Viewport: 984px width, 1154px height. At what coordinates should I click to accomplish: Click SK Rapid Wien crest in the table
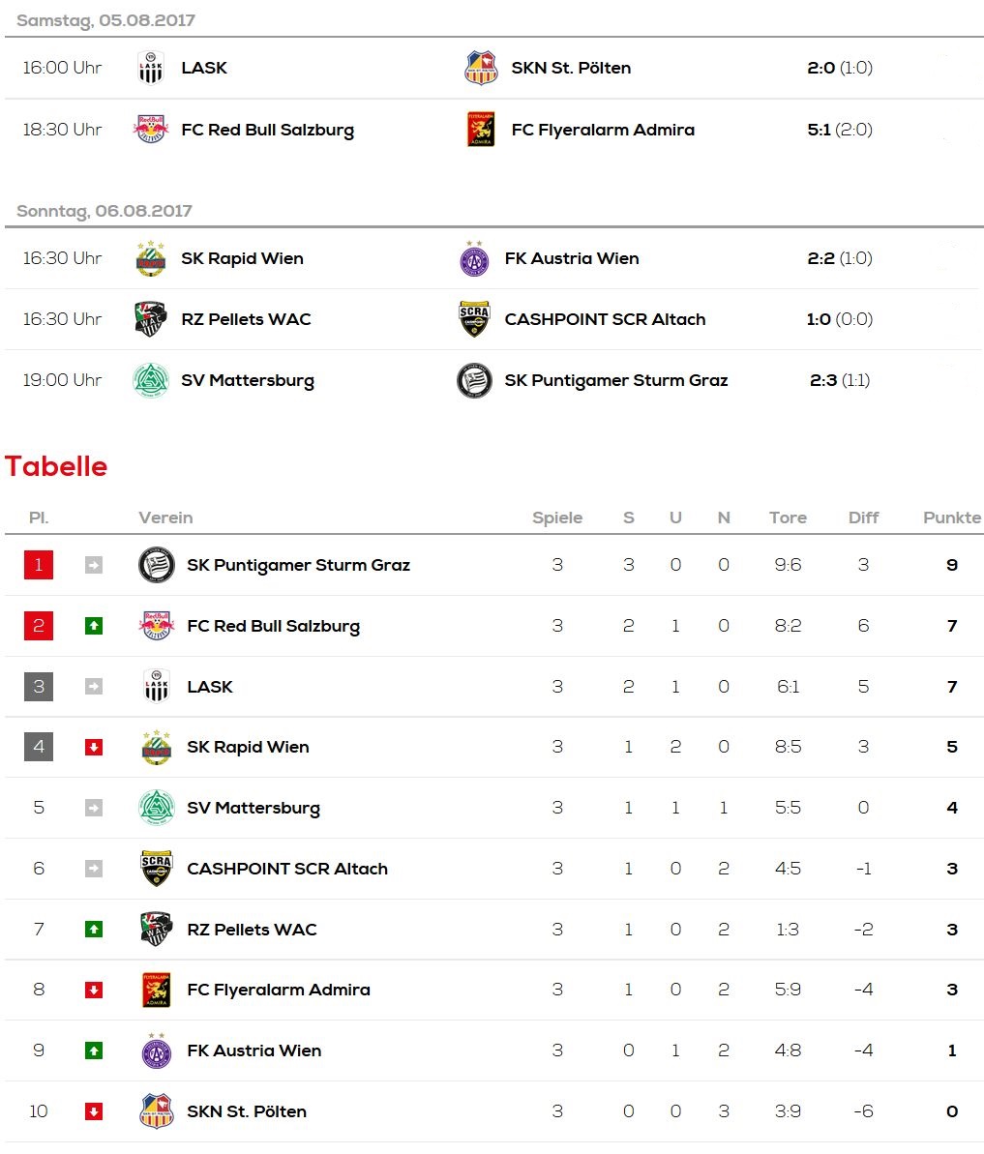156,747
